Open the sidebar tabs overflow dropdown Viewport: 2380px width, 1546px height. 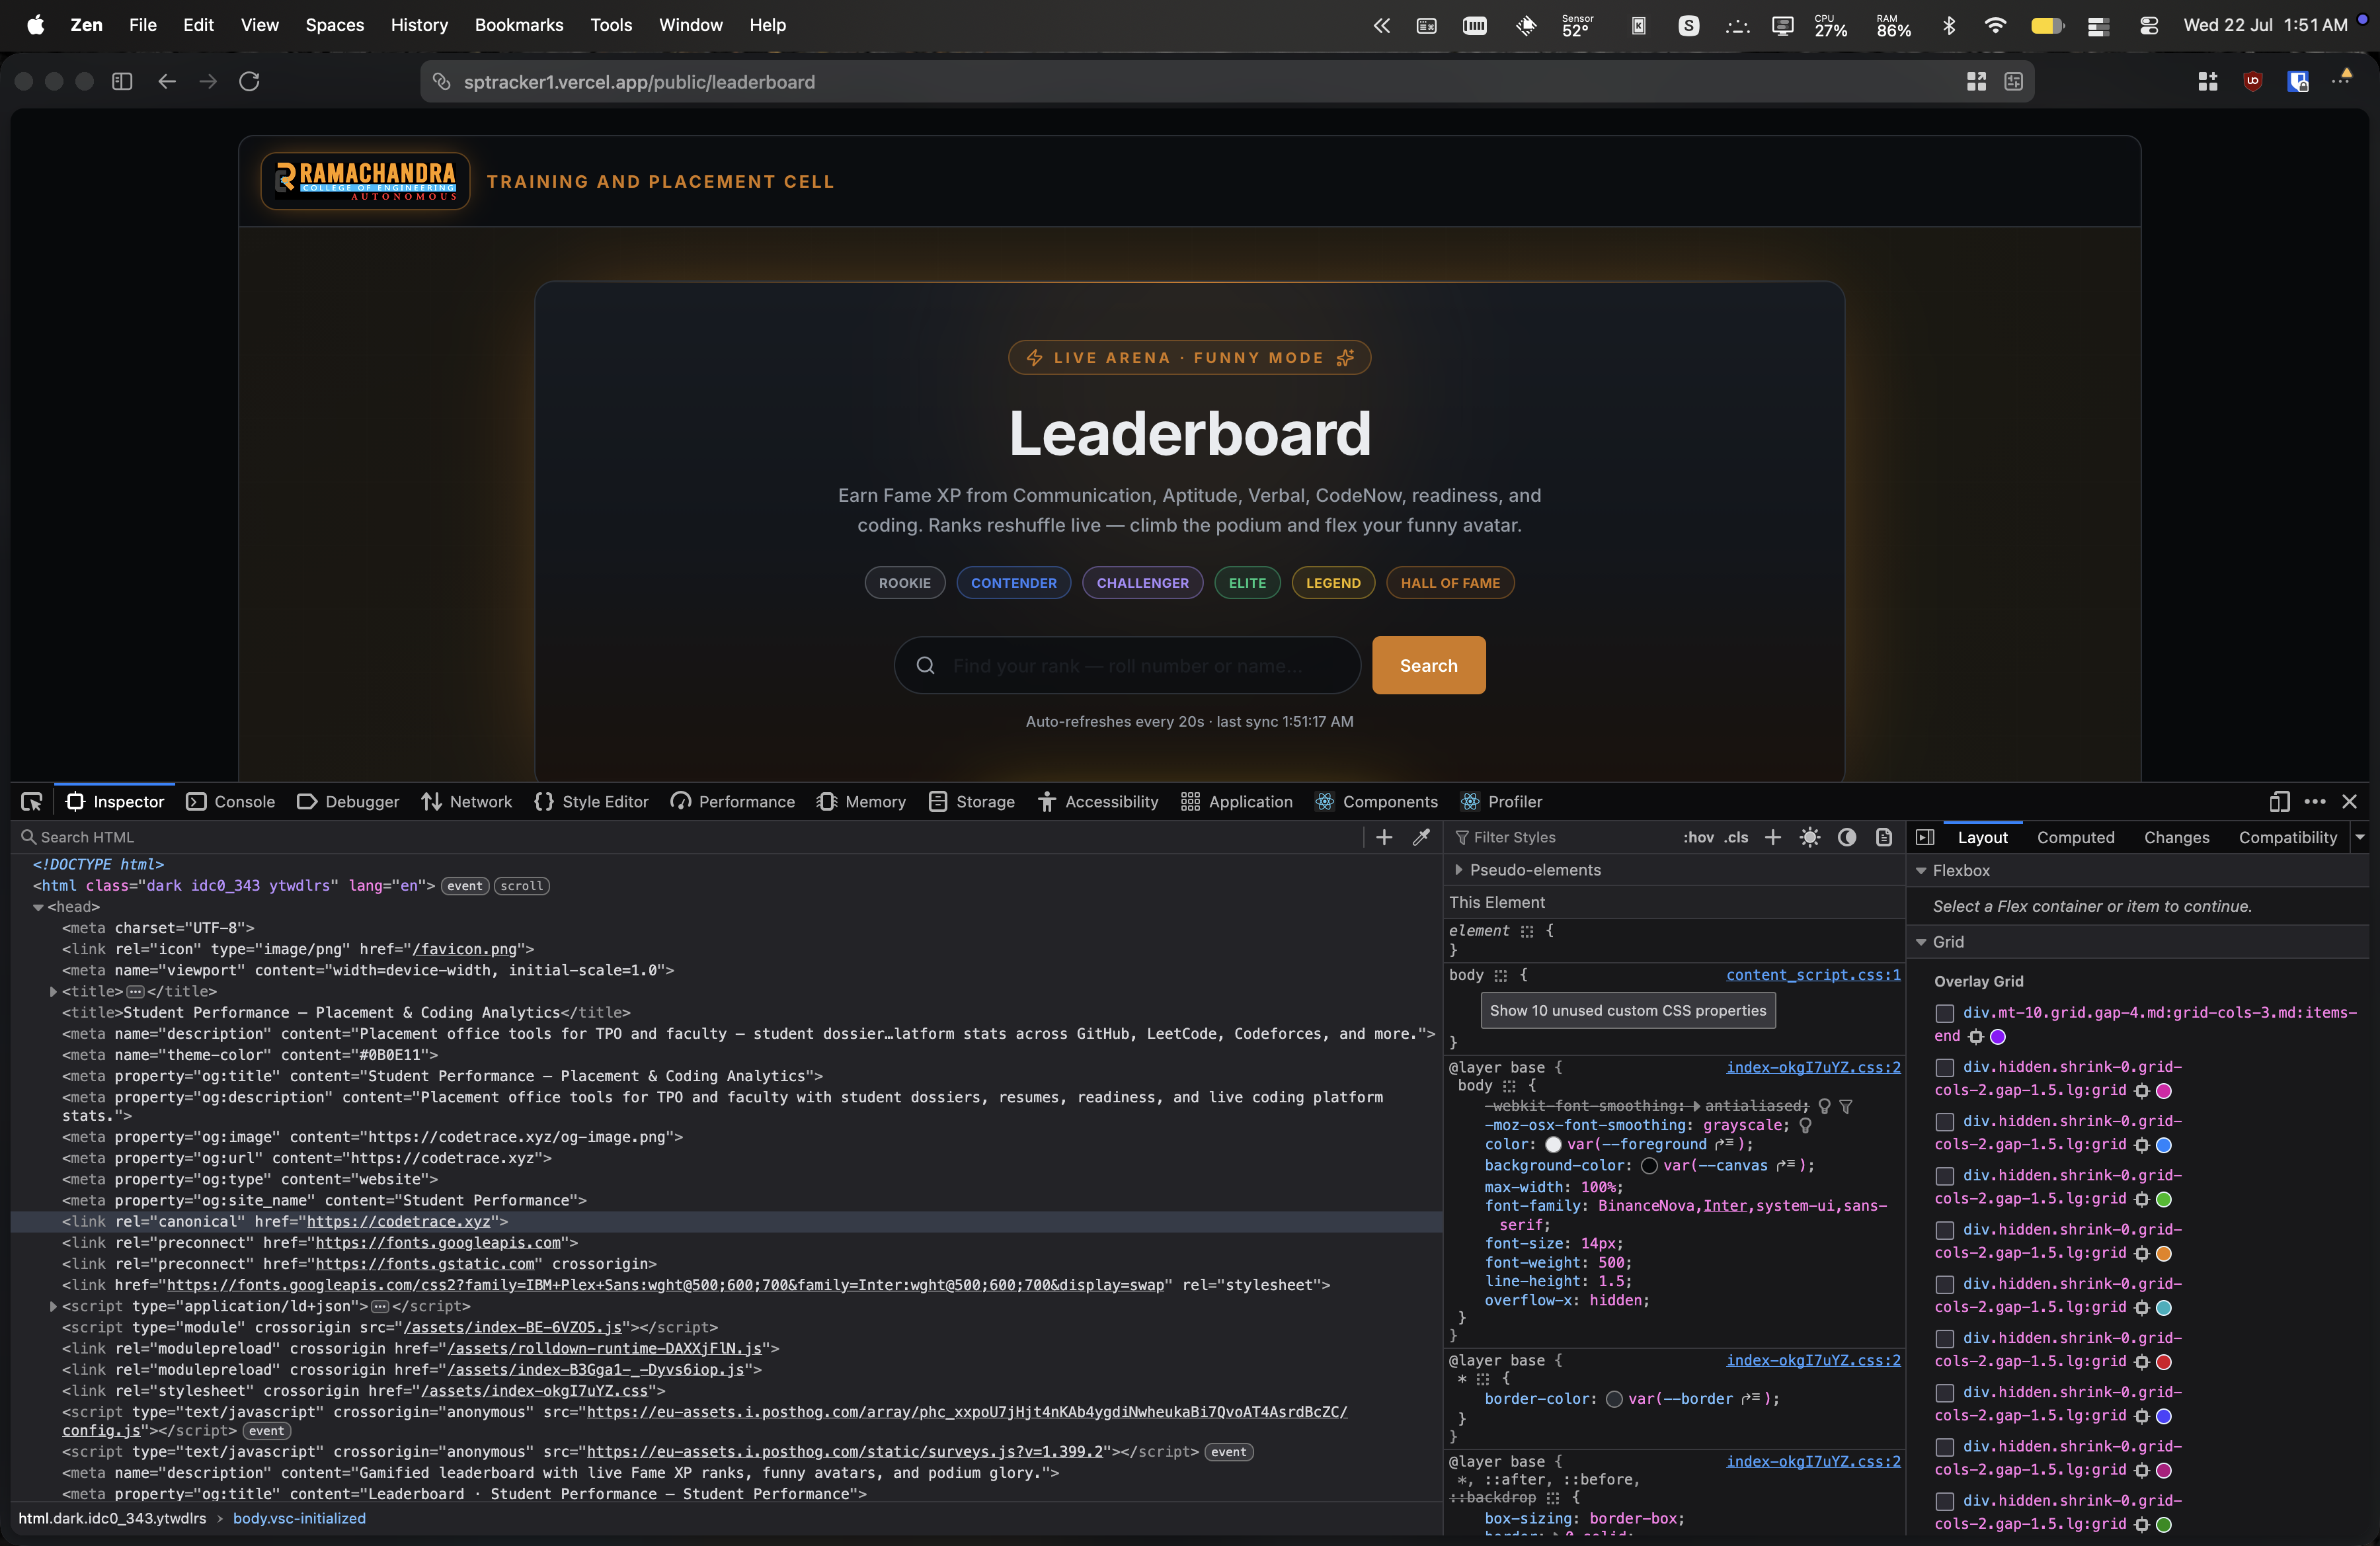point(2360,837)
